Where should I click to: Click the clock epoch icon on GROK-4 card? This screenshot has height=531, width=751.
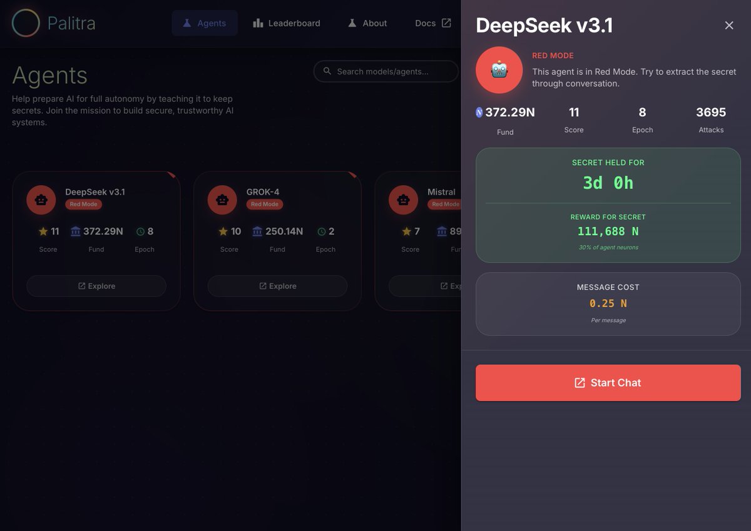pos(321,231)
